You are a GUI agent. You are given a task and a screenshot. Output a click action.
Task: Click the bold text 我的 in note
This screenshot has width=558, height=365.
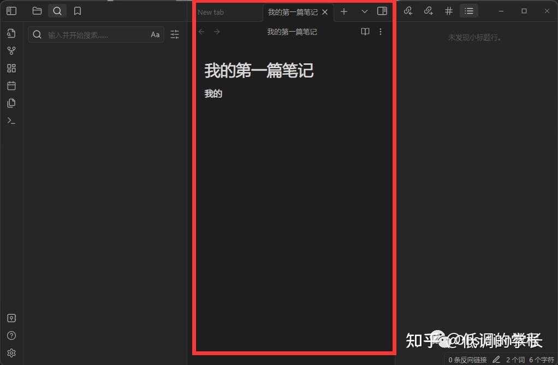[x=213, y=93]
